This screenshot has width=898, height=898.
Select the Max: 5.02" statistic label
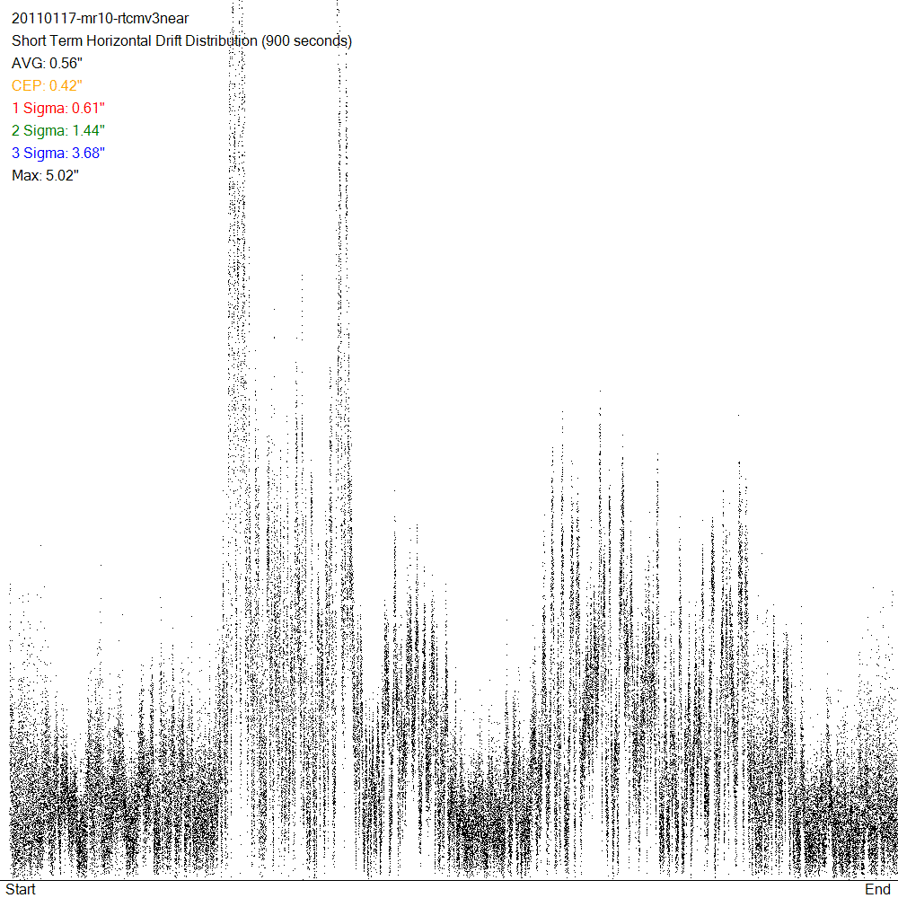point(45,176)
